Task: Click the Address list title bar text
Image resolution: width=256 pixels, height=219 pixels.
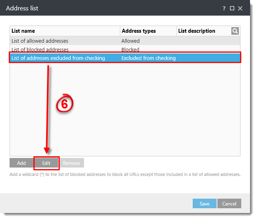Action: pos(22,8)
